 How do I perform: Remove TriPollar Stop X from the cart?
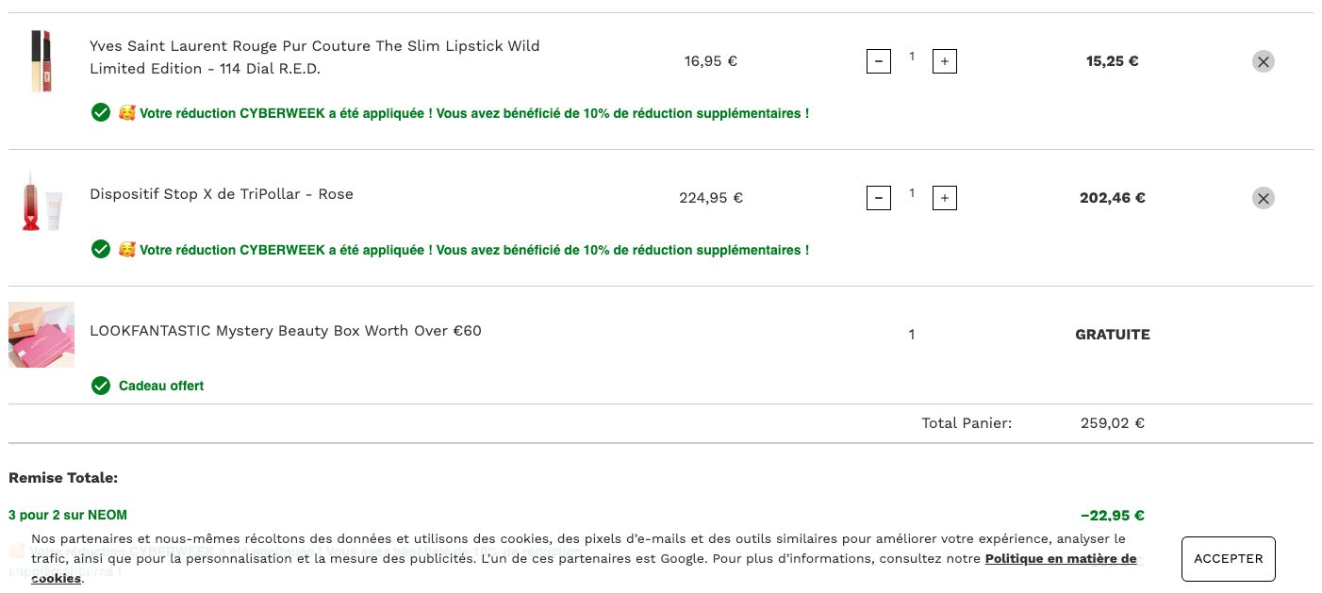click(1264, 198)
